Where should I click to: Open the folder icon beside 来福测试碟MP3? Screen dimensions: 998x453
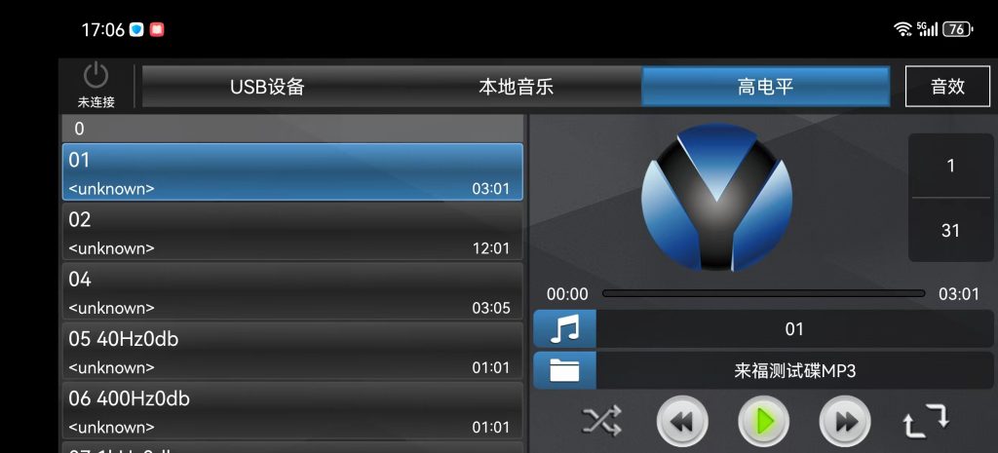click(x=564, y=370)
